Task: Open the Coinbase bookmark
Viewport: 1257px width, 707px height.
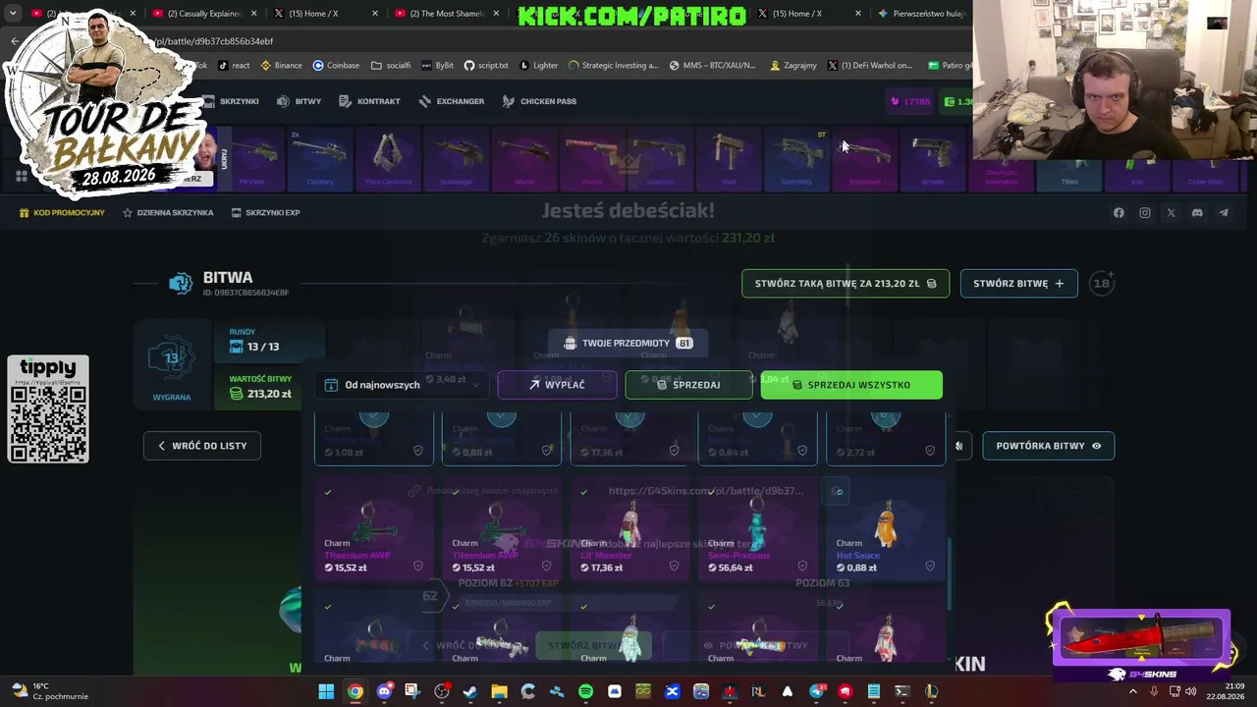Action: (336, 66)
